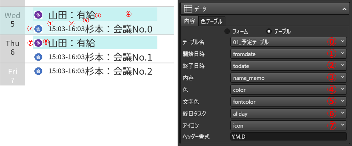The width and height of the screenshot is (352, 146).
Task: Open the テーブル名 dropdown
Action: tap(288, 42)
